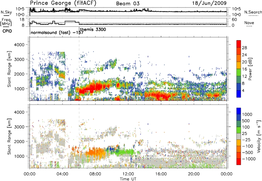Click the 2000 tick label on velocity panel

pyautogui.click(x=19, y=141)
